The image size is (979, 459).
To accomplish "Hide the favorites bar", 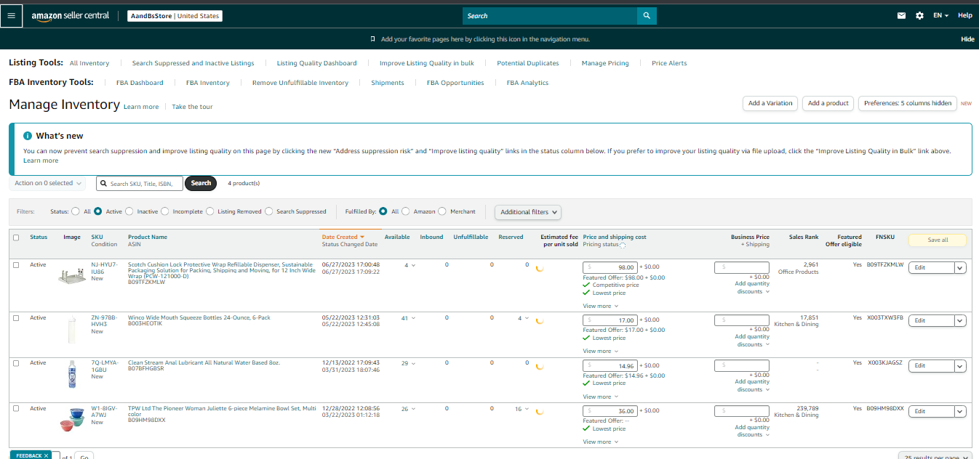I will click(x=967, y=39).
